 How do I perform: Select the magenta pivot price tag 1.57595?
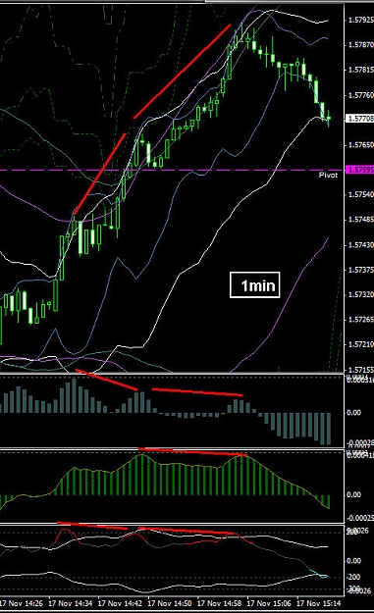[x=360, y=170]
